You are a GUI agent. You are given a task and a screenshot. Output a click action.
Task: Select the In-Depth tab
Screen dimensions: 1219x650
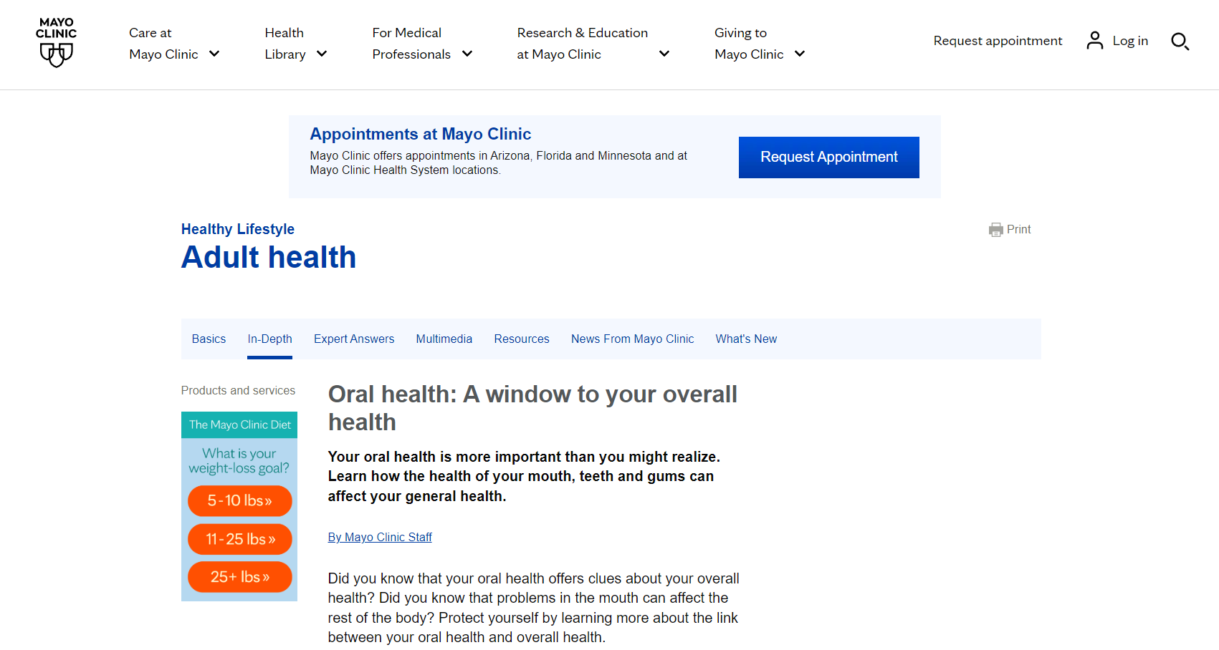[270, 339]
